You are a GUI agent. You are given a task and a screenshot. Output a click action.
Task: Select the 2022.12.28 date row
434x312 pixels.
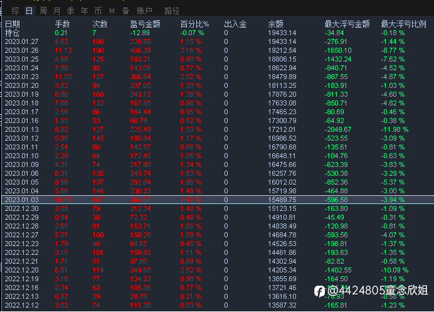(218, 226)
